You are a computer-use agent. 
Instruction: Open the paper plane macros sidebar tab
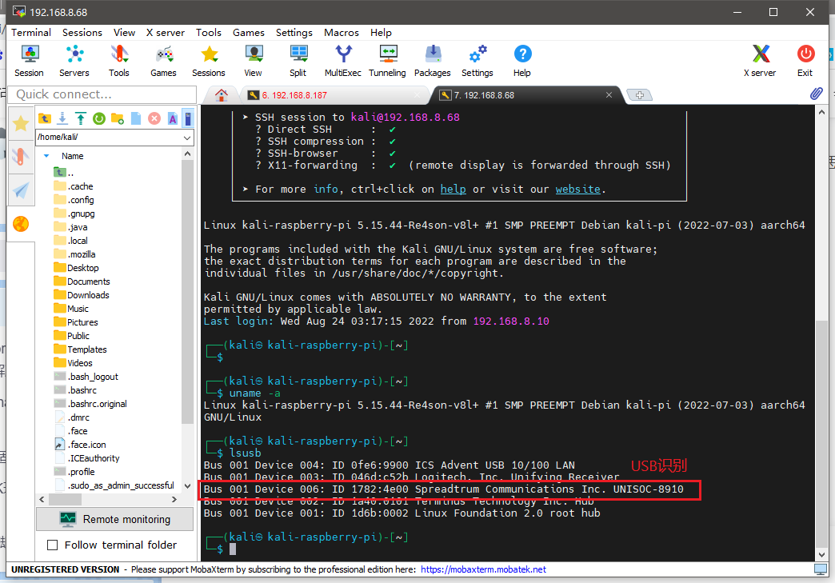click(x=21, y=190)
